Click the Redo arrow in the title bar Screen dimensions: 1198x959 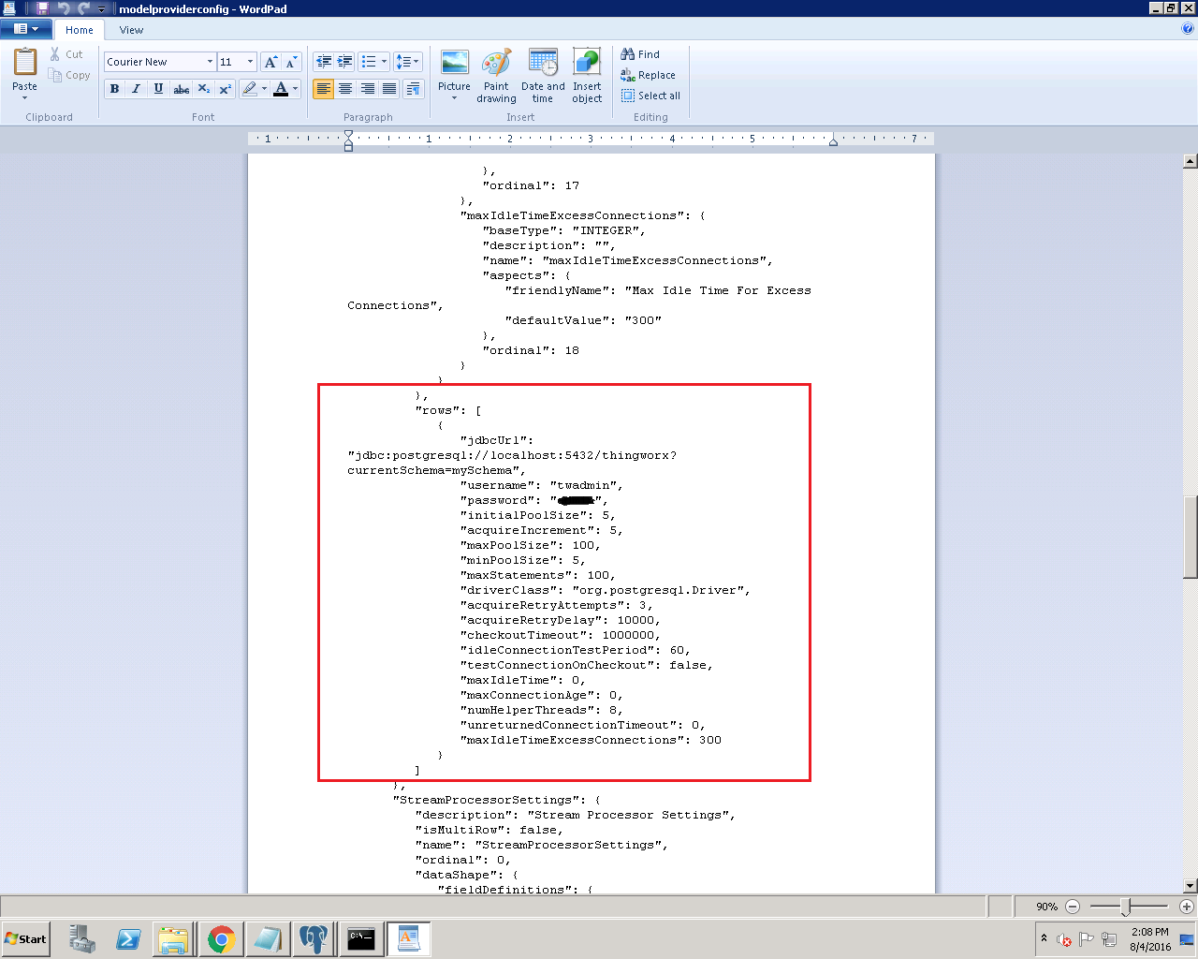[x=83, y=8]
